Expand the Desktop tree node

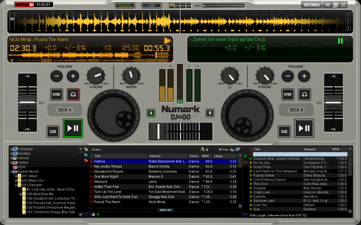point(12,153)
